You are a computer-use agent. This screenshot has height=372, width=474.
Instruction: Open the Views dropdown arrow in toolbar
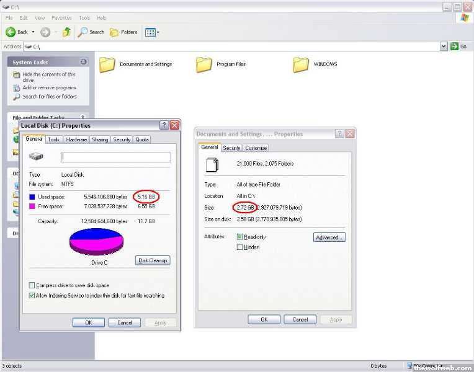pos(158,32)
